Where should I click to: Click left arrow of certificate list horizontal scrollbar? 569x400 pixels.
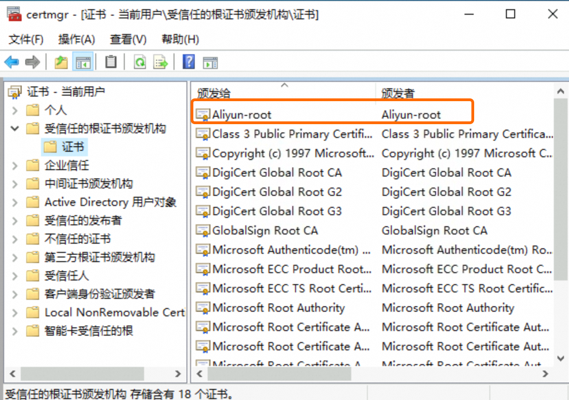point(200,374)
